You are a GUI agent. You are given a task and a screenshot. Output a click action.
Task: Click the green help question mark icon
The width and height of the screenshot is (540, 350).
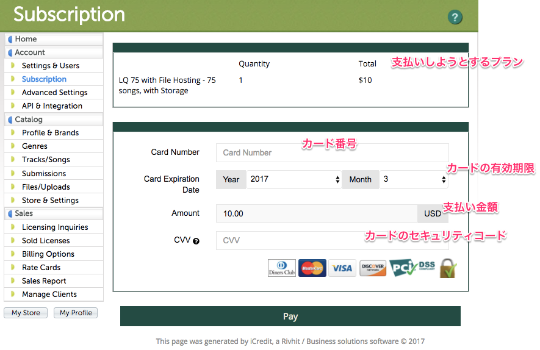455,17
